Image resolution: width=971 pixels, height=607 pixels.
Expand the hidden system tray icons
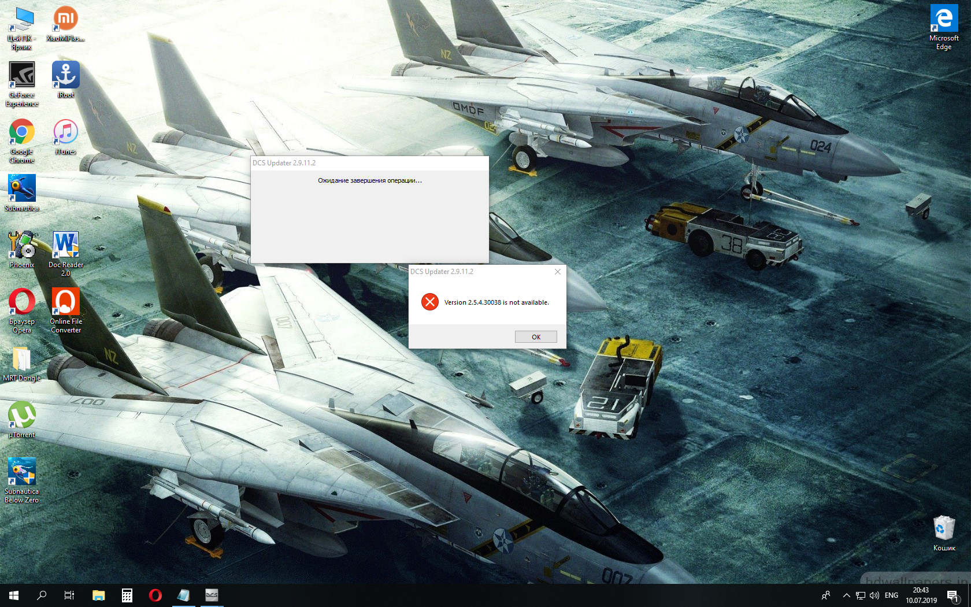pos(846,595)
